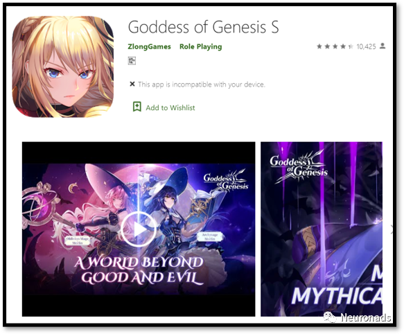Play the trailer with the circular play button
The image size is (404, 334).
pyautogui.click(x=139, y=229)
